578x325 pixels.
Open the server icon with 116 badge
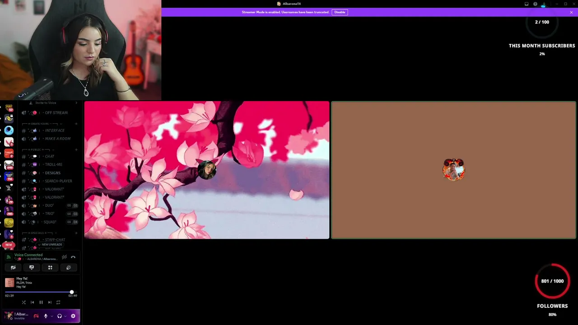click(9, 177)
